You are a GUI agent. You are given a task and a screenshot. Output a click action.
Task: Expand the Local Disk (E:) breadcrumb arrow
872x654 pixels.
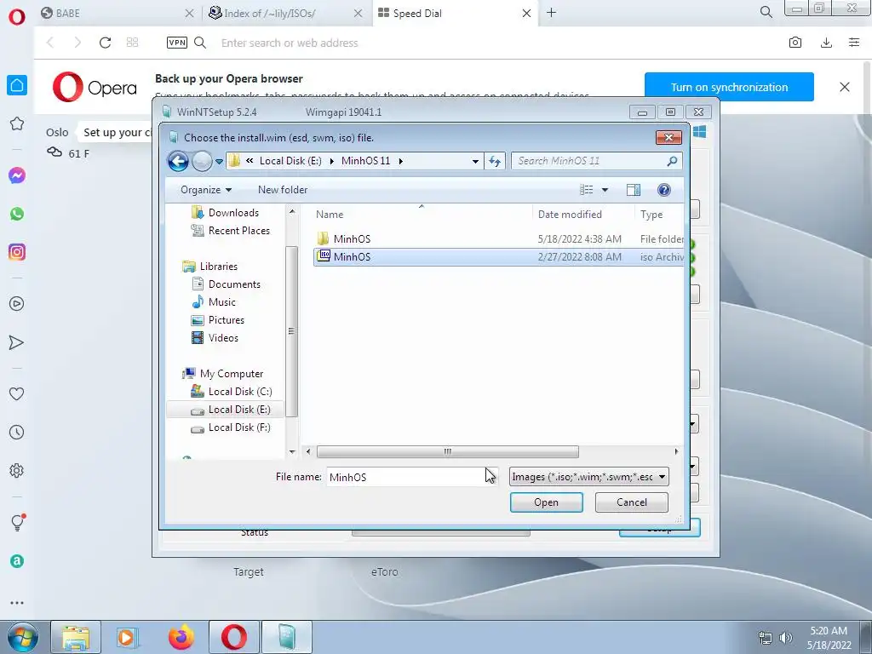pos(332,161)
